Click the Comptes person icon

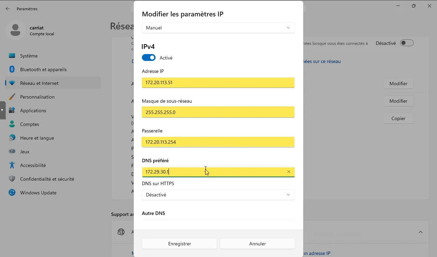tap(12, 124)
